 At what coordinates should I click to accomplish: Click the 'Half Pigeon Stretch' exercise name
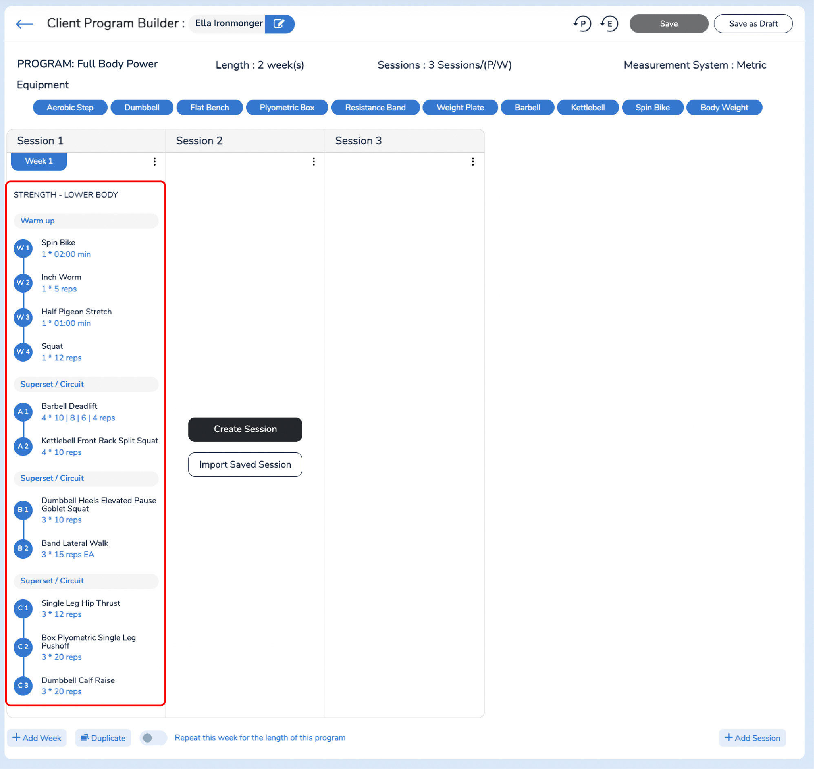[x=77, y=312]
